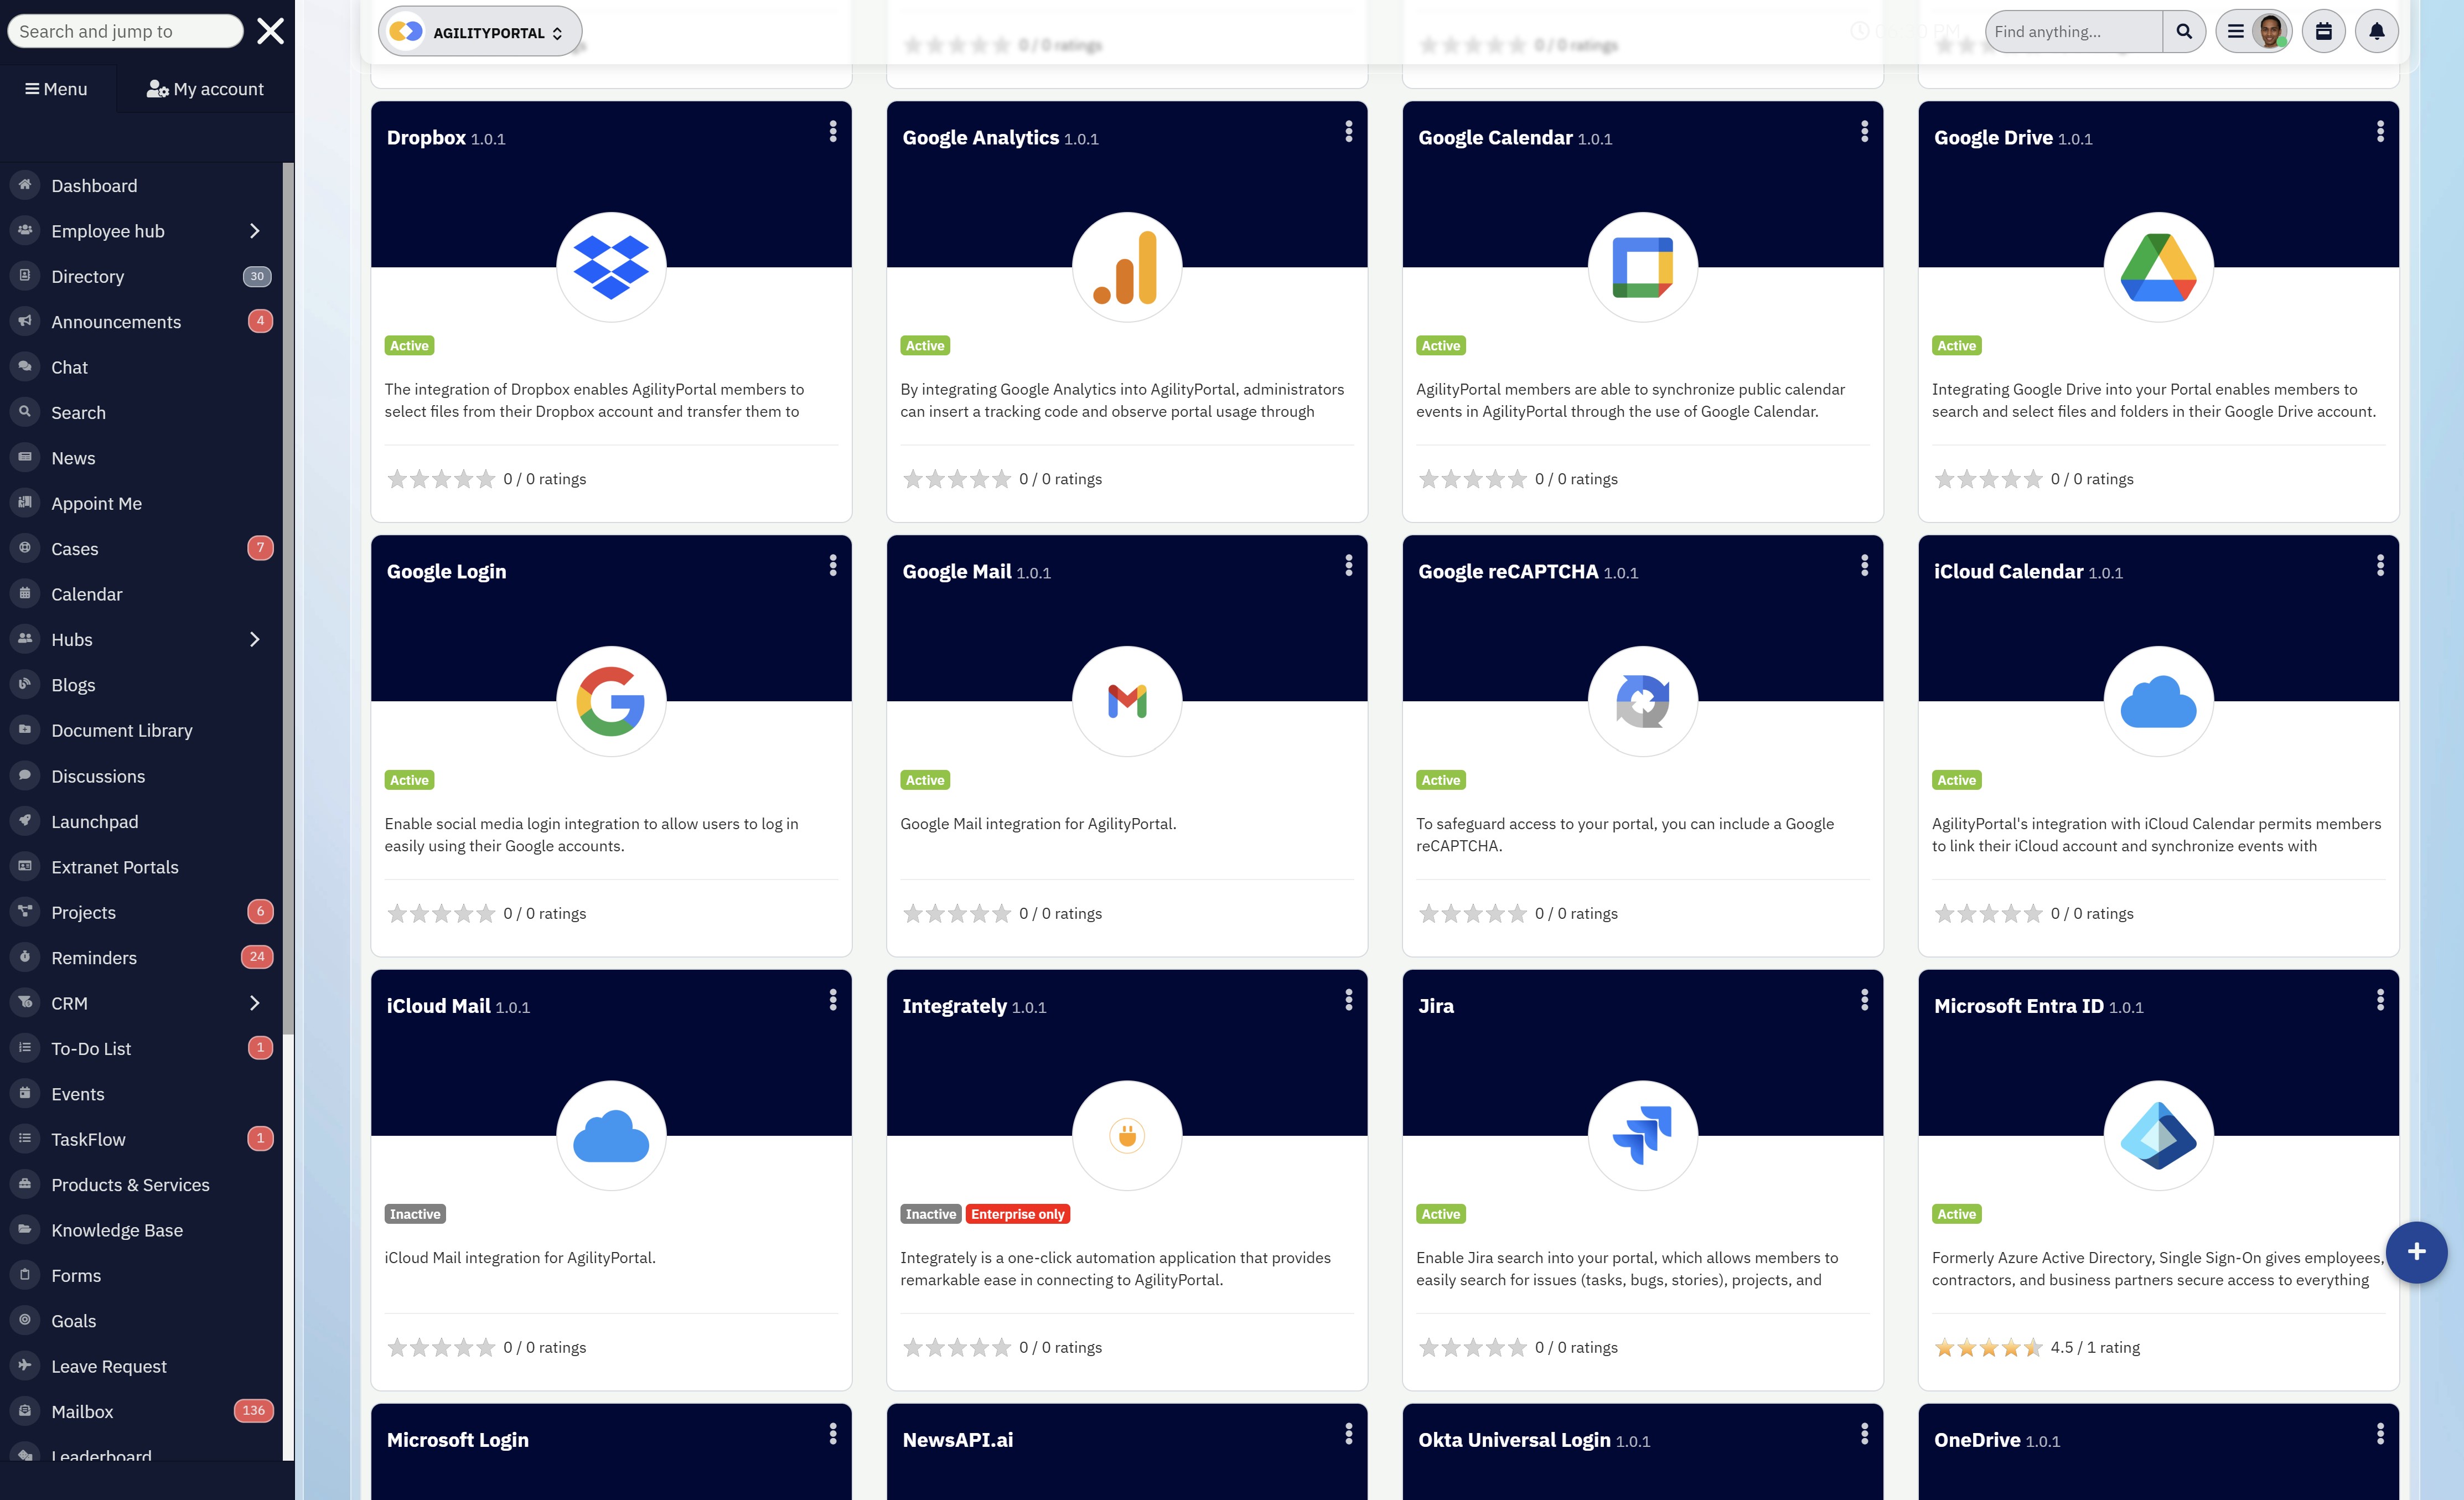2464x1500 pixels.
Task: Switch to the My account tab
Action: pyautogui.click(x=205, y=89)
